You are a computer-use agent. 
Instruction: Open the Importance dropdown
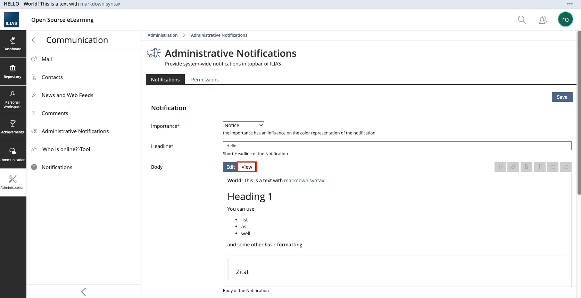coord(243,125)
